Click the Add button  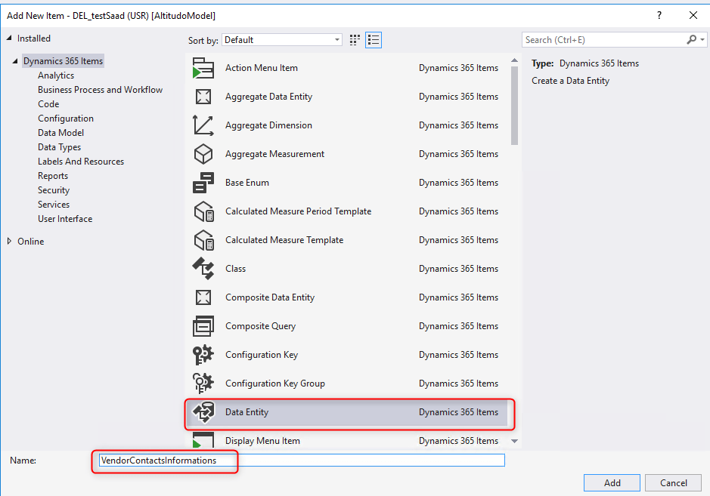(612, 483)
